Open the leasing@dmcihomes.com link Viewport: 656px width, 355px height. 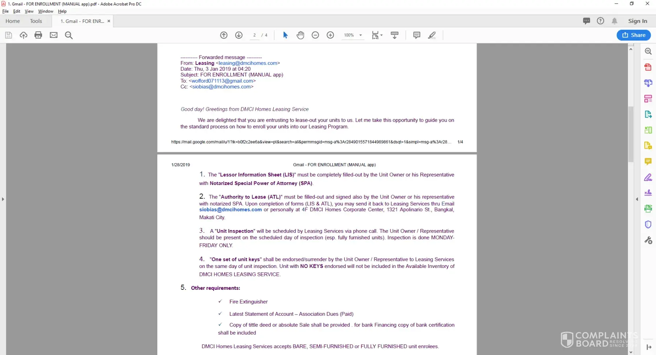click(x=248, y=63)
